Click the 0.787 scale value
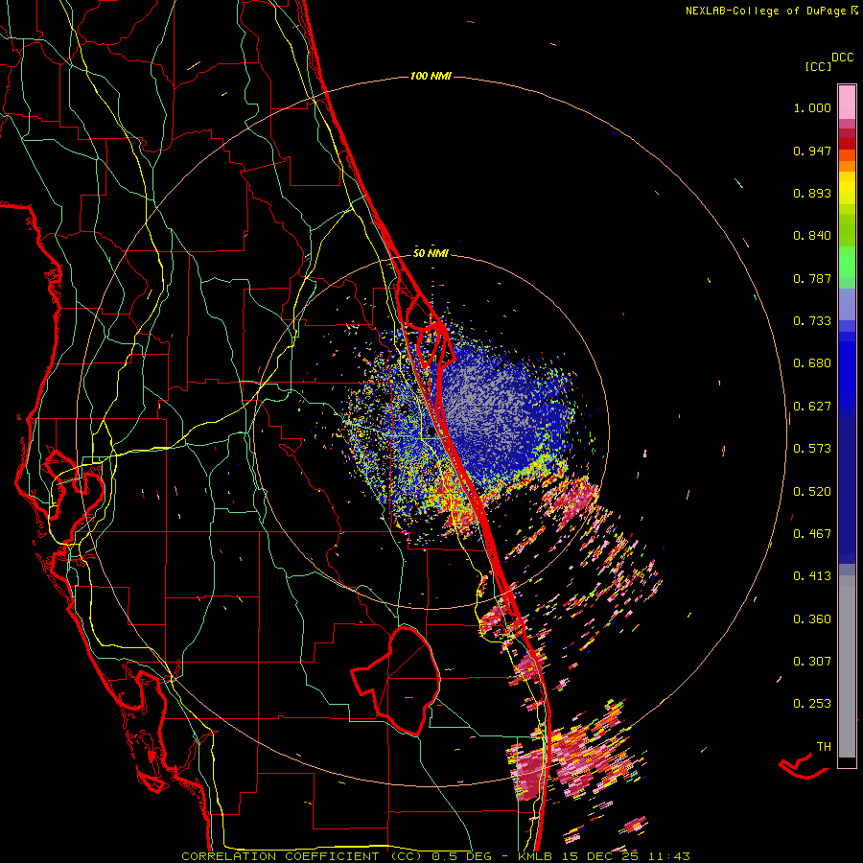The image size is (863, 863). click(812, 278)
